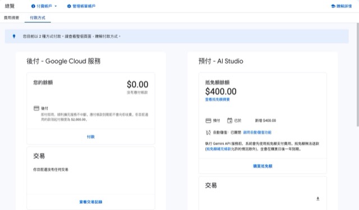Click the 總覽 page title
This screenshot has height=210, width=359.
click(x=10, y=6)
